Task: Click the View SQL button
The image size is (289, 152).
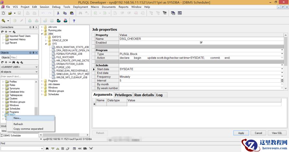Action: point(277,133)
